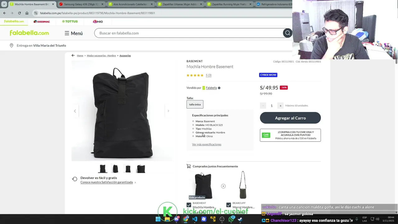Expand Ver más especificaciones
Image resolution: width=398 pixels, height=224 pixels.
(207, 144)
